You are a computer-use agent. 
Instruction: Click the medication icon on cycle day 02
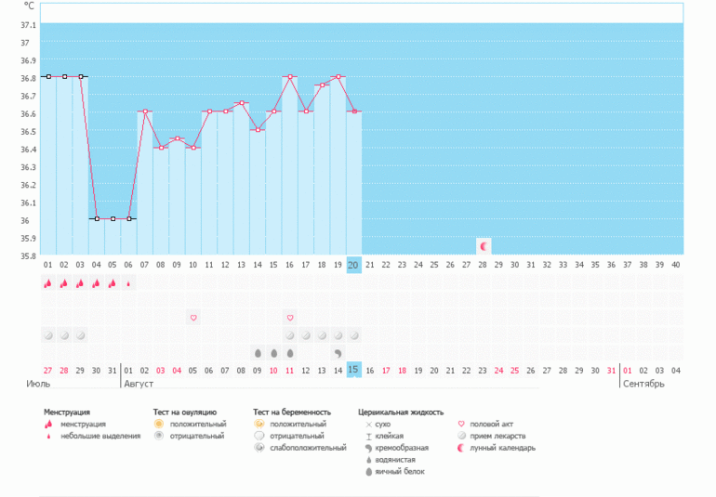64,335
